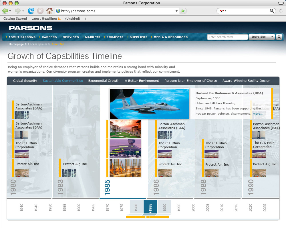Open the 1980 column vertical year label
This screenshot has width=286, height=228.
(x=13, y=187)
